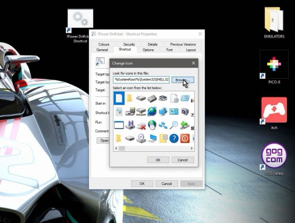Switch to the Colours tab
This screenshot has height=223, width=295.
(x=104, y=44)
